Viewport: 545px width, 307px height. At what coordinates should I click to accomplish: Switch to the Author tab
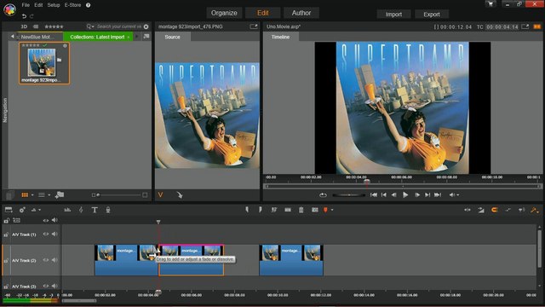click(x=301, y=13)
